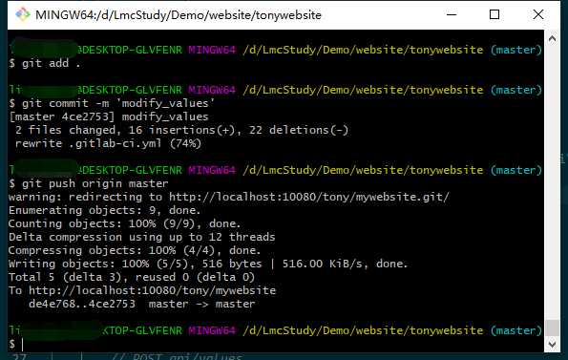Click the git commit -m 'modify_values' command

tap(112, 103)
